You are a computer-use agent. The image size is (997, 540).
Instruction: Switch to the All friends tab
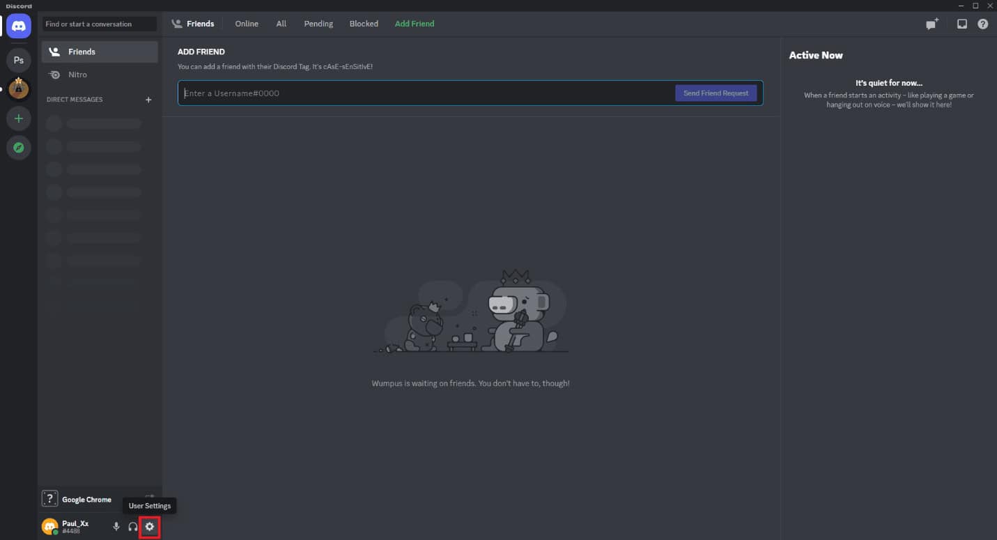point(281,24)
